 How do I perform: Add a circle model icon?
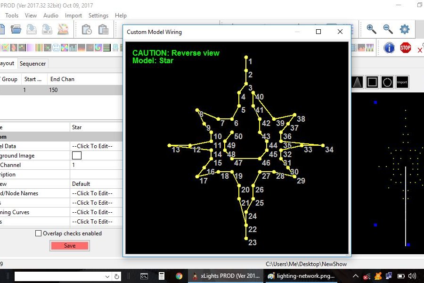[387, 82]
